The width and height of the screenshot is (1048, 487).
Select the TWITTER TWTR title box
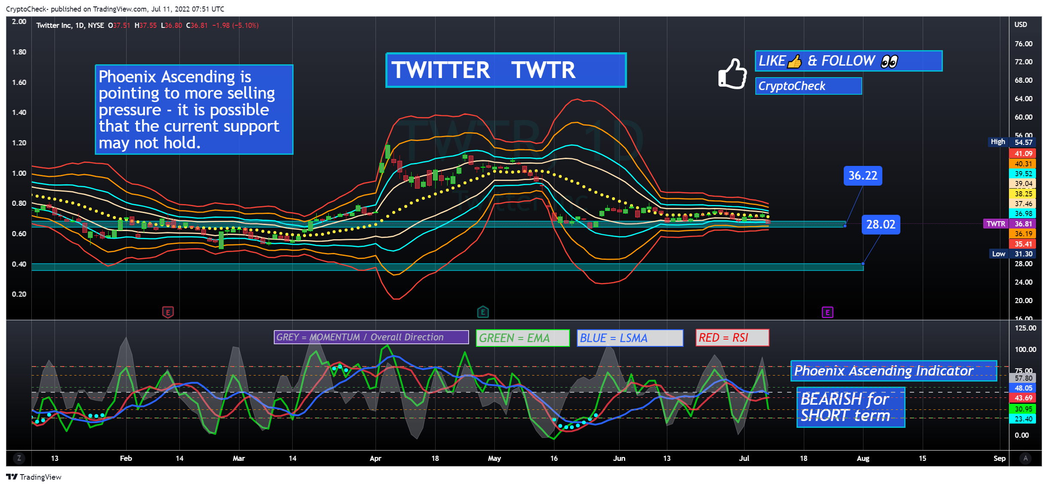(506, 70)
